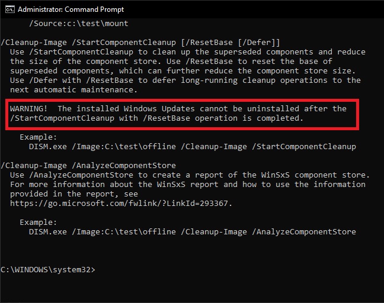
Task: Click the line starting "Use /Defer with /ResetBase"
Action: (x=185, y=80)
